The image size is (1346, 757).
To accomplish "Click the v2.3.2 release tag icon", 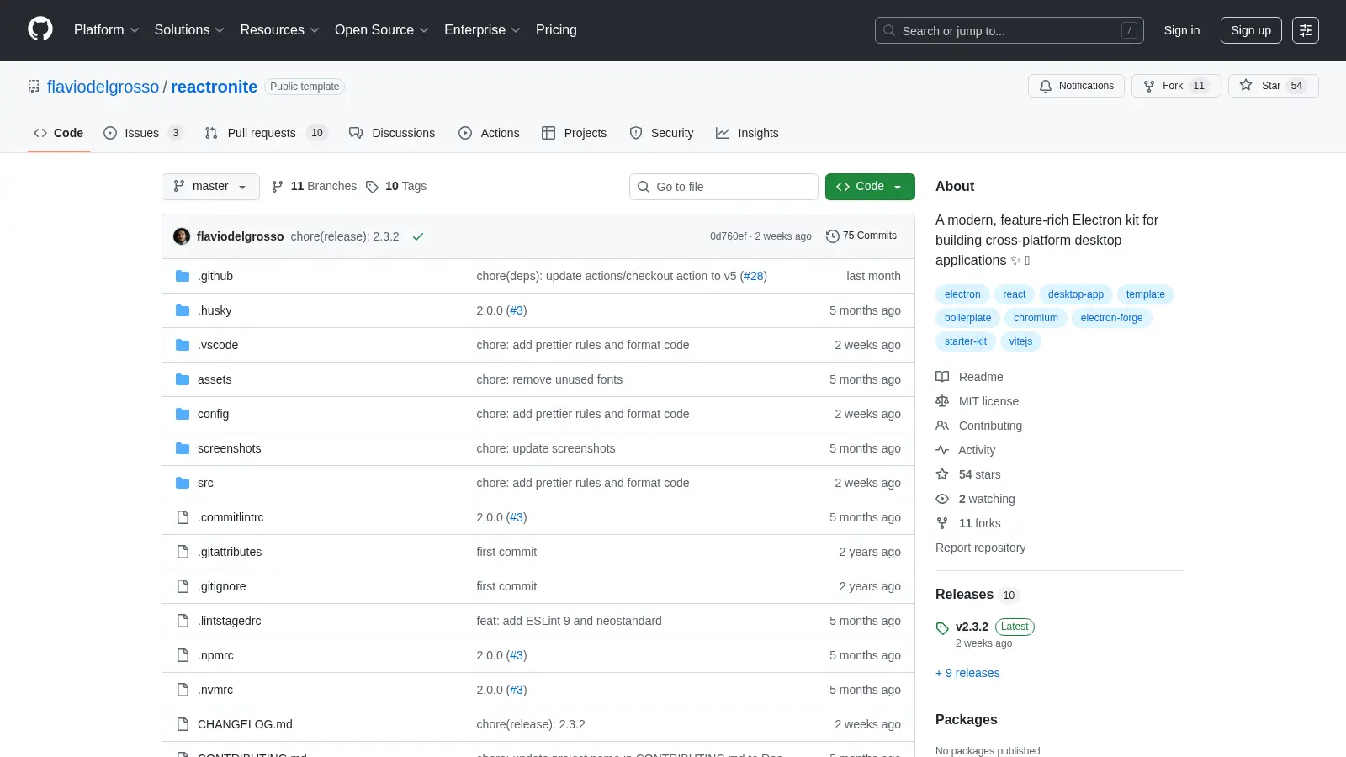I will [x=942, y=628].
